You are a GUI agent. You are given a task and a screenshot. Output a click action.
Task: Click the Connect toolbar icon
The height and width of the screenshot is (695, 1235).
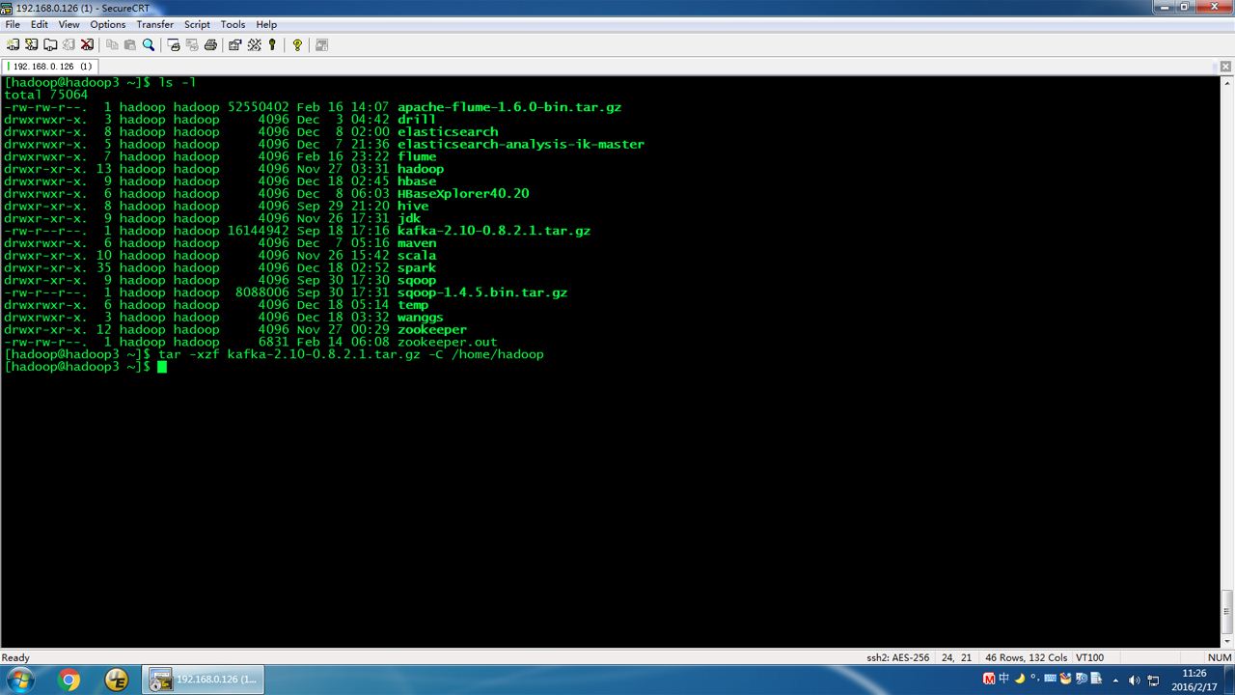(13, 44)
